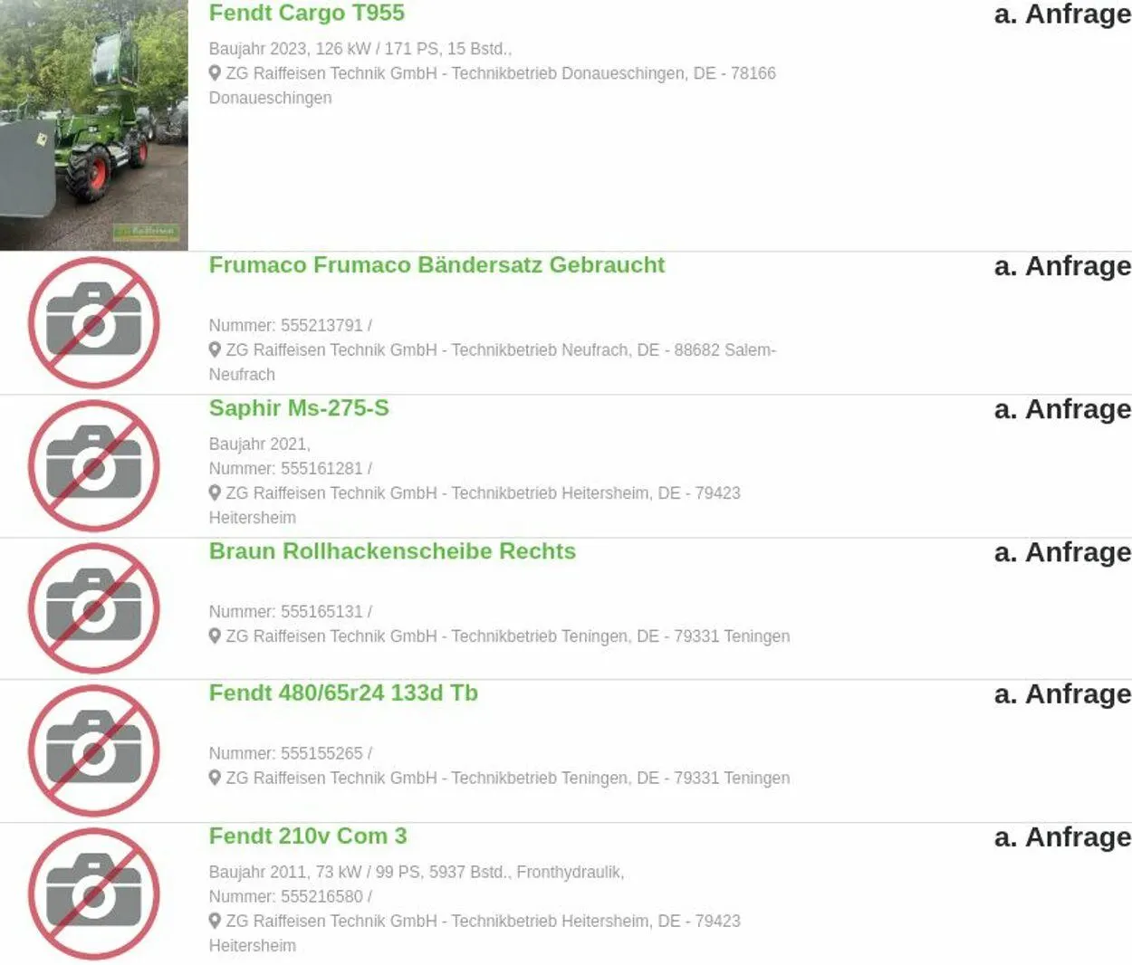Open the Braun Rollhackenscheibe Rechts listing
1132x965 pixels.
[x=392, y=551]
